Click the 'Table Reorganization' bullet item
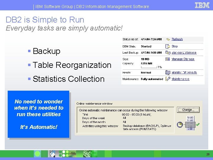The width and height of the screenshot is (213, 160). click(72, 65)
